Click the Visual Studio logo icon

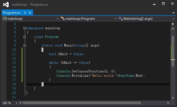[6, 5]
